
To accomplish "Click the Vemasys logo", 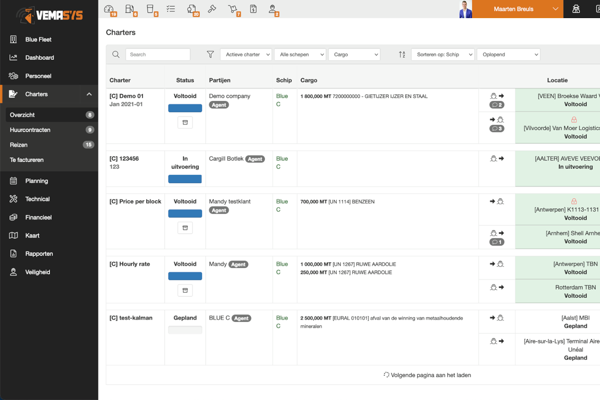I will [49, 15].
